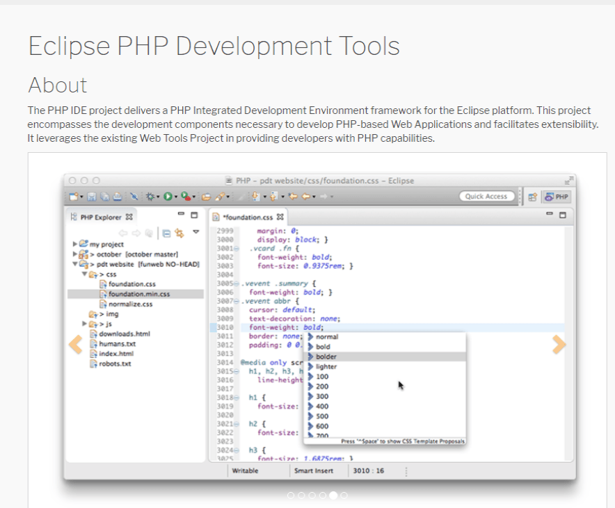615x508 pixels.
Task: Select downloads.html in PHP Explorer
Action: point(125,334)
